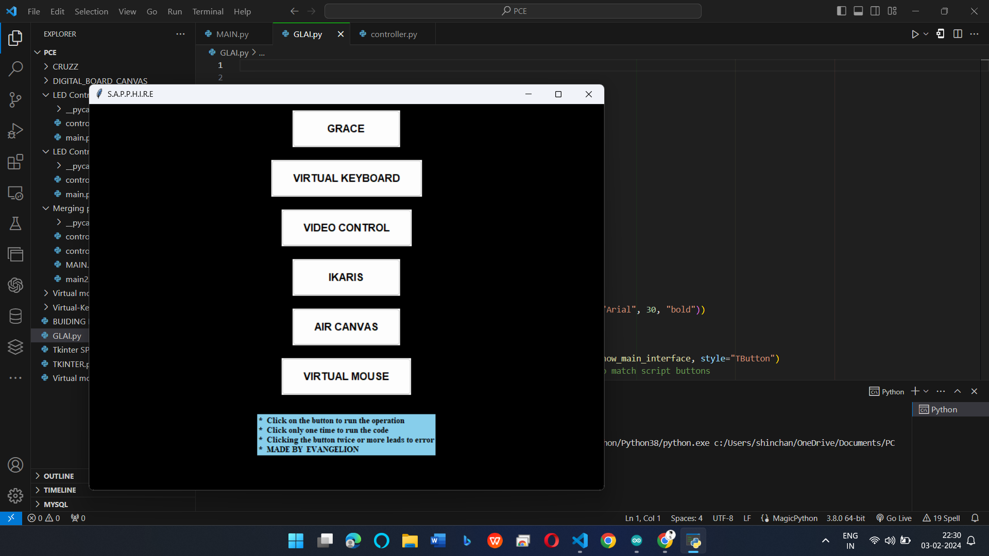Click the Run Python File play icon

click(x=915, y=34)
